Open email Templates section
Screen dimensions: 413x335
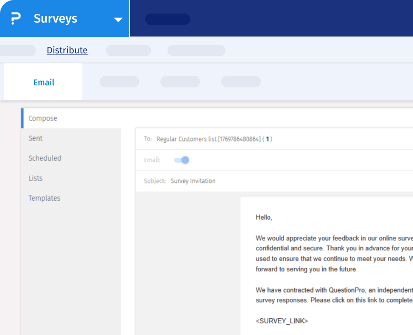44,198
